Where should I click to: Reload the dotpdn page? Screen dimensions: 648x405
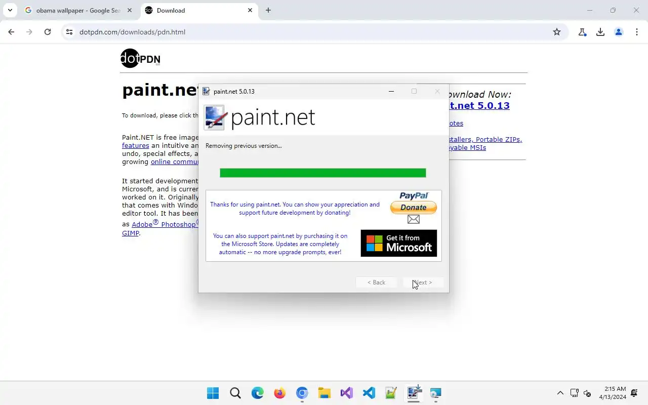pos(48,32)
